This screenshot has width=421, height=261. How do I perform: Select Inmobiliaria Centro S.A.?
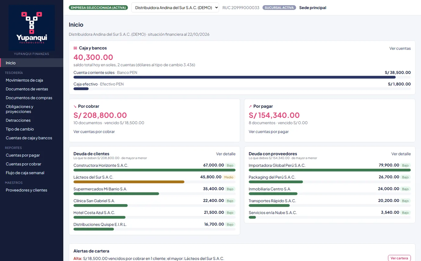[330, 191]
